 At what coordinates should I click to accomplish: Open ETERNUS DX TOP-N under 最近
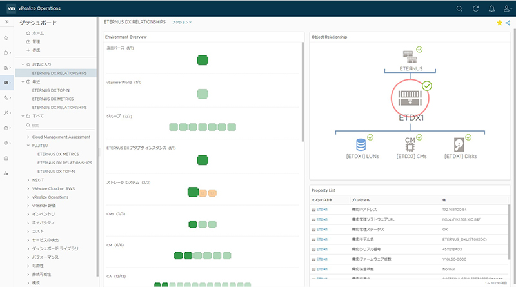coord(51,90)
